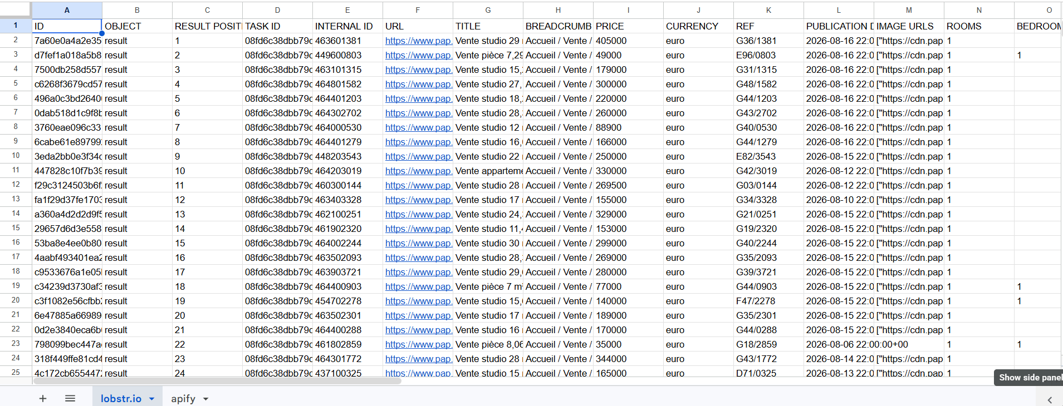This screenshot has height=406, width=1063.
Task: Click REF cell G36/1381
Action: coord(768,41)
